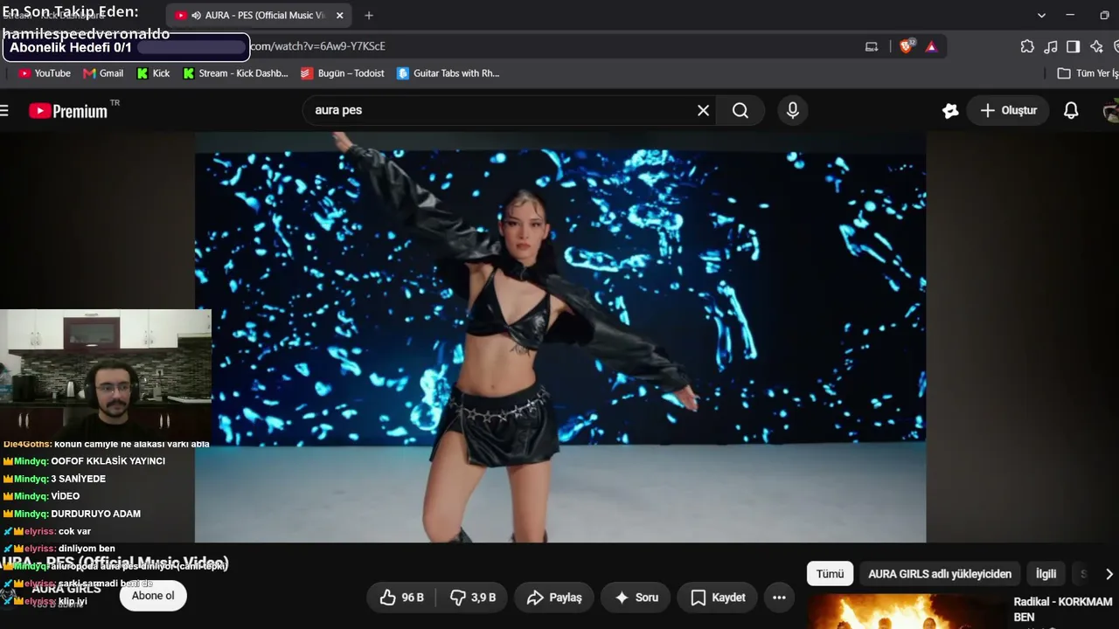
Task: Open the Guitar Tabs bookmark
Action: pos(448,73)
